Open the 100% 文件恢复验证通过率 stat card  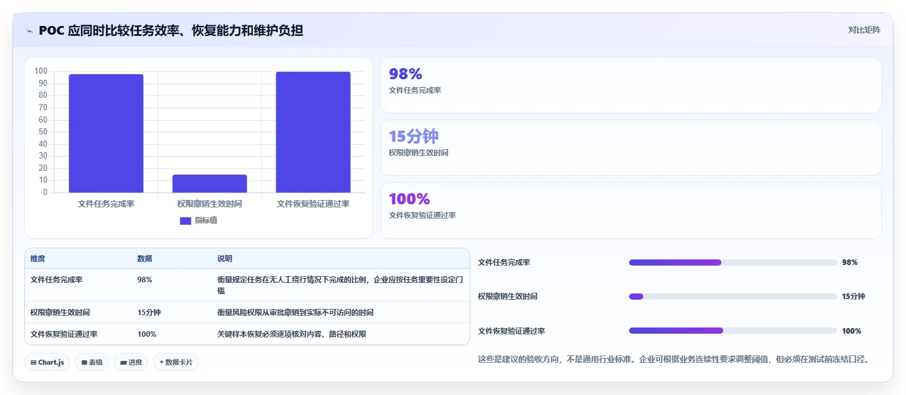pyautogui.click(x=631, y=211)
